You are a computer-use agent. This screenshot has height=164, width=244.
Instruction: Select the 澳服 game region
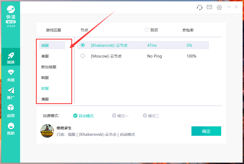tap(45, 99)
